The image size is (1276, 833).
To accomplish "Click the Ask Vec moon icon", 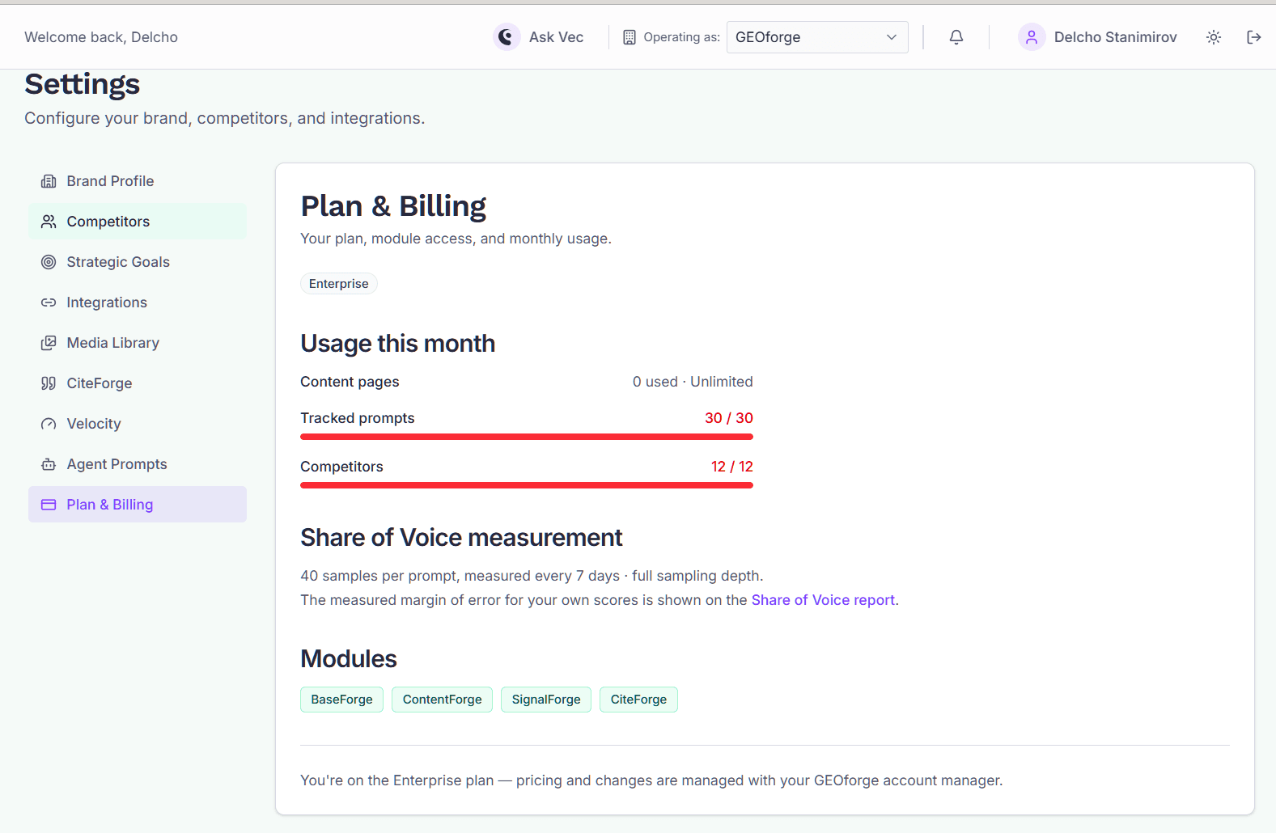I will 507,36.
